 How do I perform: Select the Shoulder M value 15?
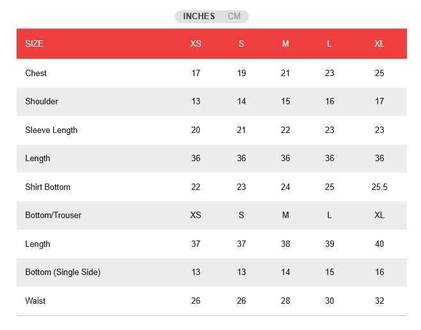point(285,102)
